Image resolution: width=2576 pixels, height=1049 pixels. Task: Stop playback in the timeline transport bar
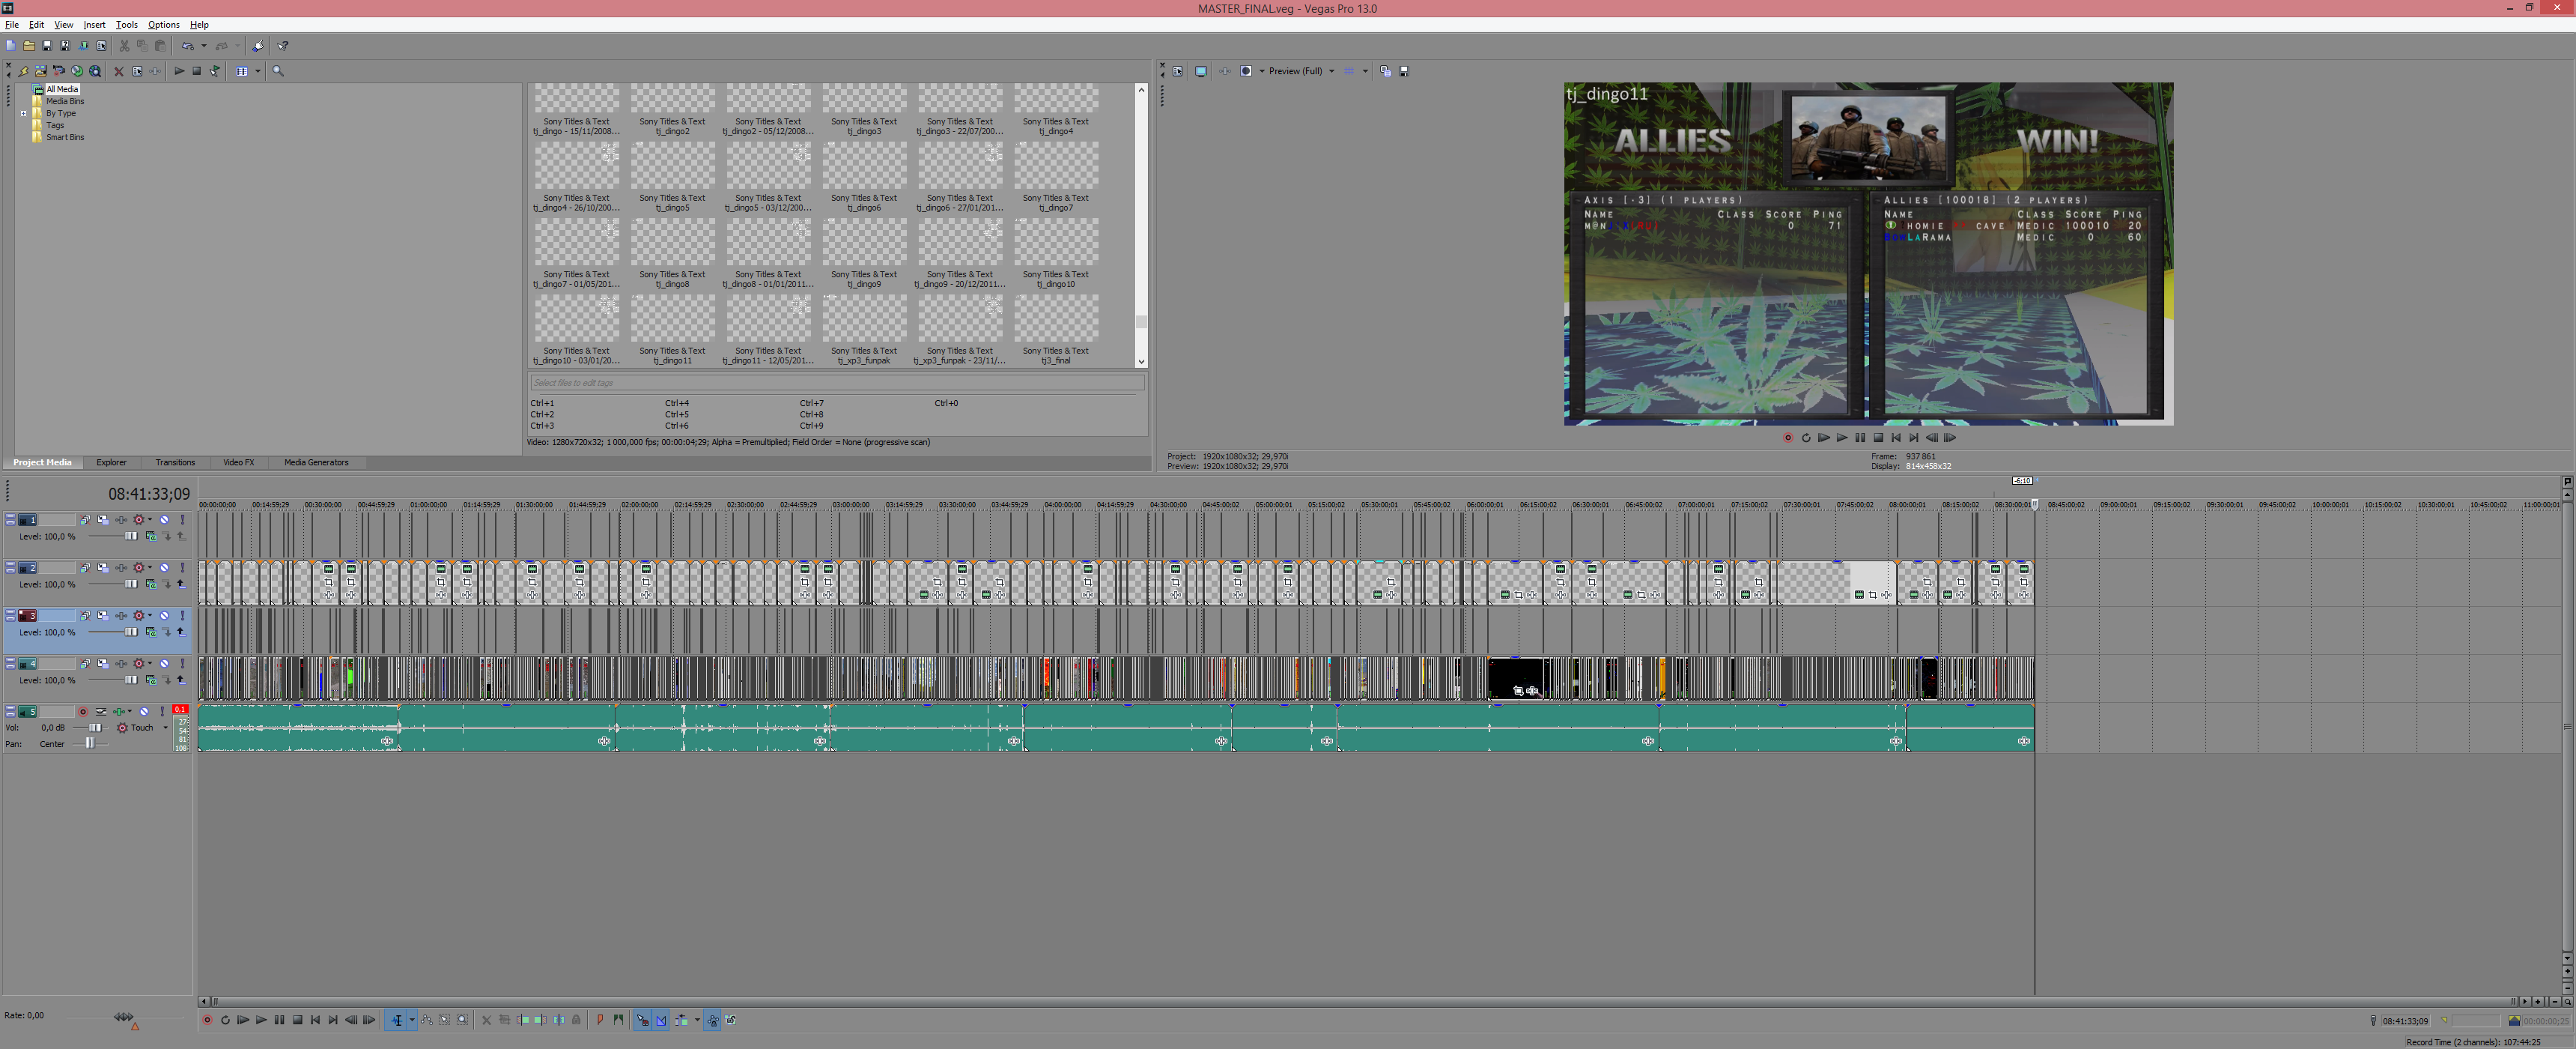[x=297, y=1020]
